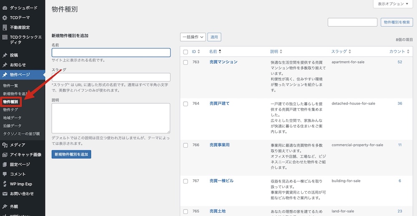The image size is (417, 216).
Task: Click the お問い合わせ envelope icon
Action: point(5,193)
